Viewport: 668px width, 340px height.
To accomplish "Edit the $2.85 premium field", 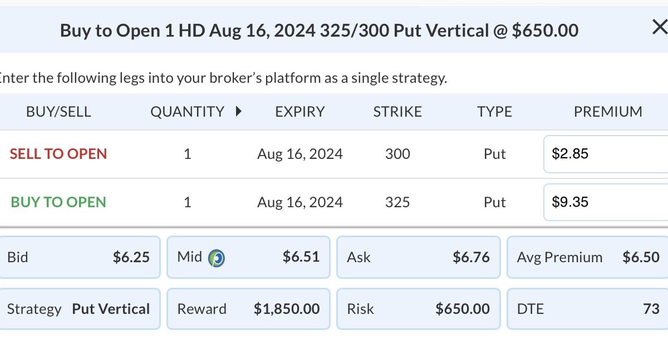I will 606,154.
